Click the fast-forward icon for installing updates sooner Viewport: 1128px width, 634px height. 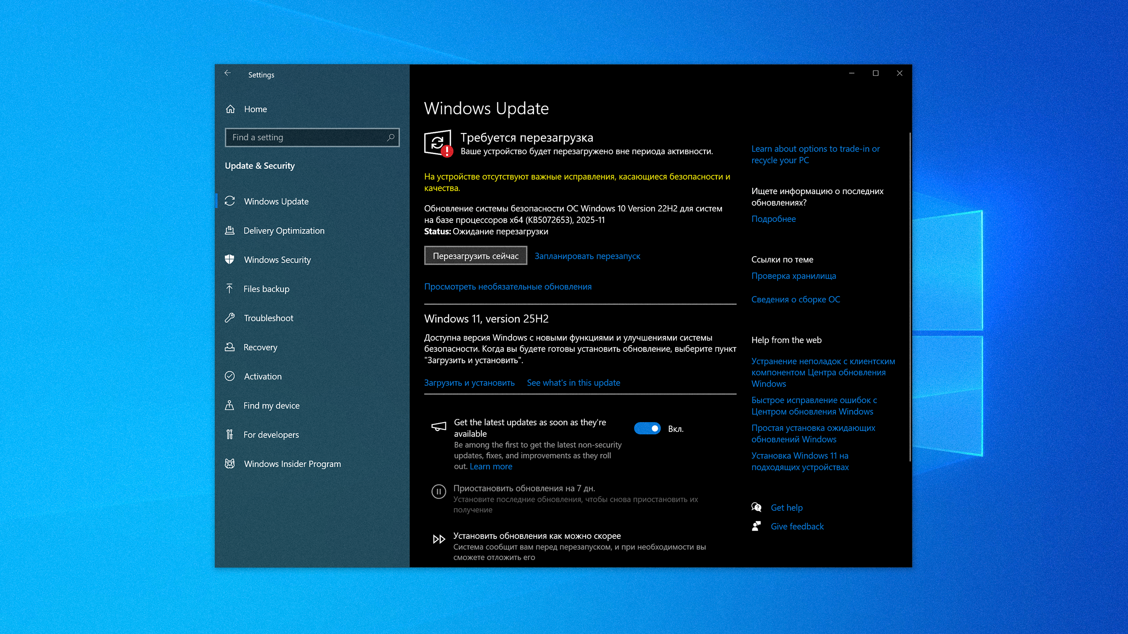[438, 539]
